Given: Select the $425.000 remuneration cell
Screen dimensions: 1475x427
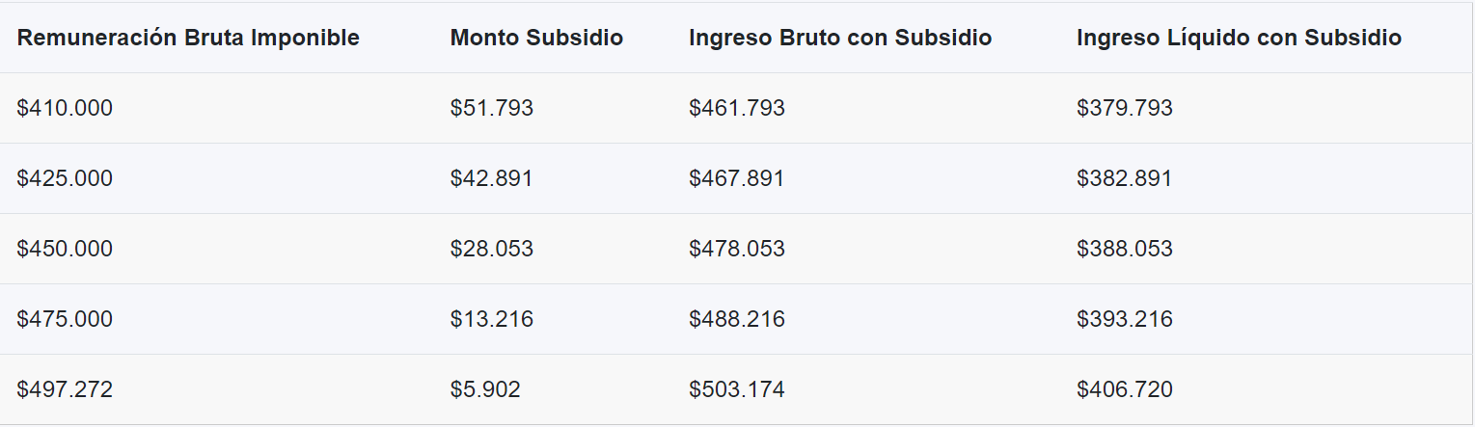Looking at the screenshot, I should coord(65,178).
